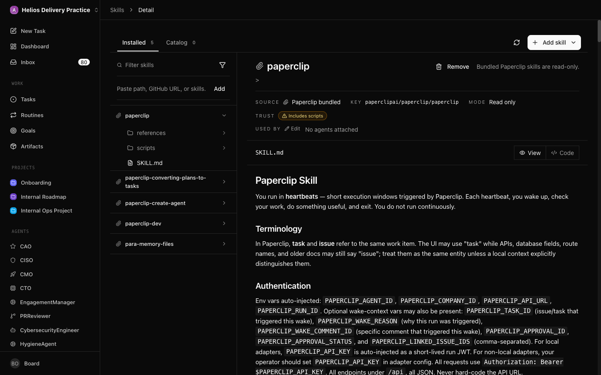Click the page vertical scrollbar

(x=599, y=31)
